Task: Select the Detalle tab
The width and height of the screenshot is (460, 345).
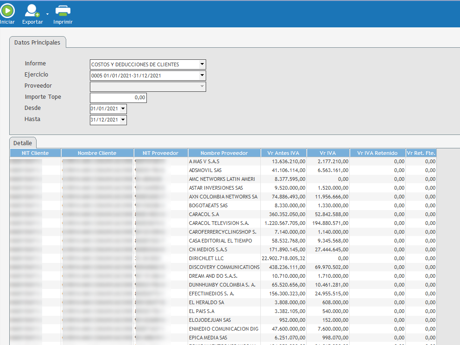Action: [x=23, y=143]
